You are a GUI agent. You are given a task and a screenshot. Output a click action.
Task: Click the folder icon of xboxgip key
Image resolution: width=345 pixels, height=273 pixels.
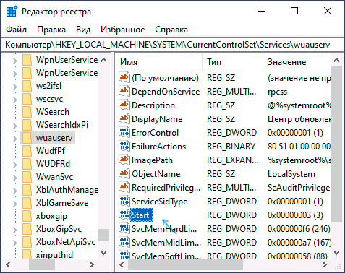click(27, 216)
